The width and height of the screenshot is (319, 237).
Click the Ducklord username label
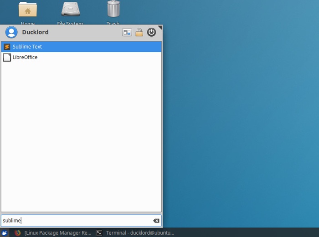point(35,32)
